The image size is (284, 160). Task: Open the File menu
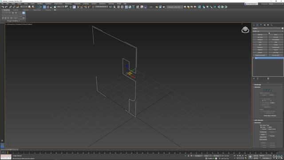pos(2,4)
